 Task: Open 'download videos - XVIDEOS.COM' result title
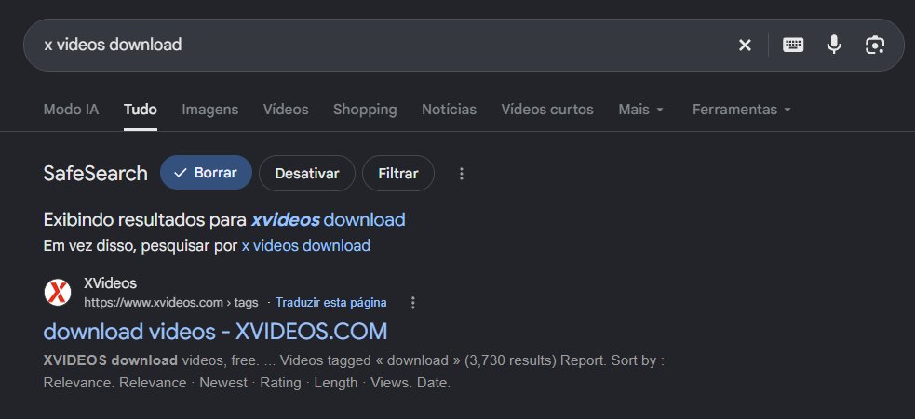[215, 332]
